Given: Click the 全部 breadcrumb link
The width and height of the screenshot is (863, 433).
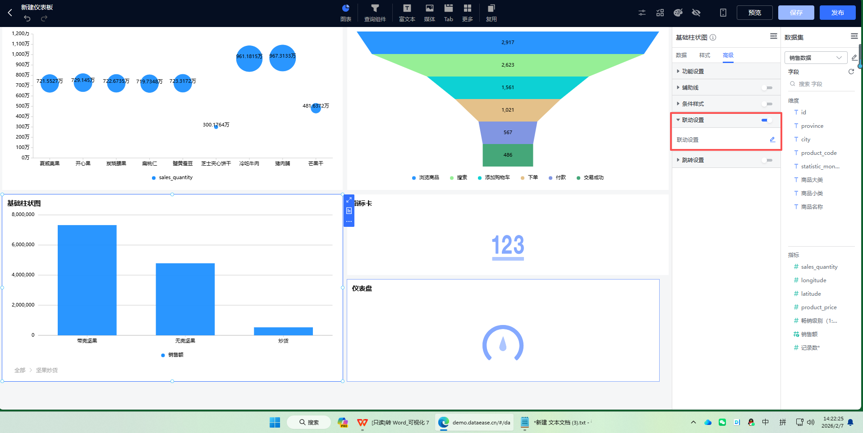Looking at the screenshot, I should point(20,370).
